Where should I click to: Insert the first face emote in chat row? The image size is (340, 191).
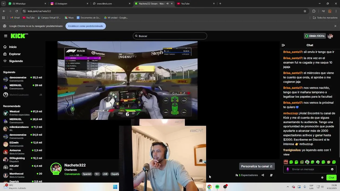pyautogui.click(x=286, y=162)
